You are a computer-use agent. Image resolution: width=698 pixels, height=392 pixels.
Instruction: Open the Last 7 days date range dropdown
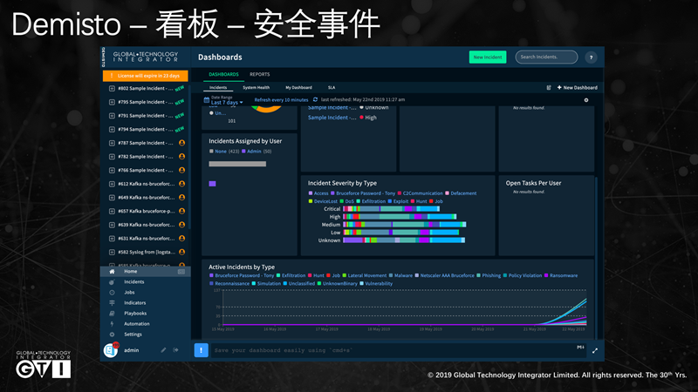click(x=227, y=102)
